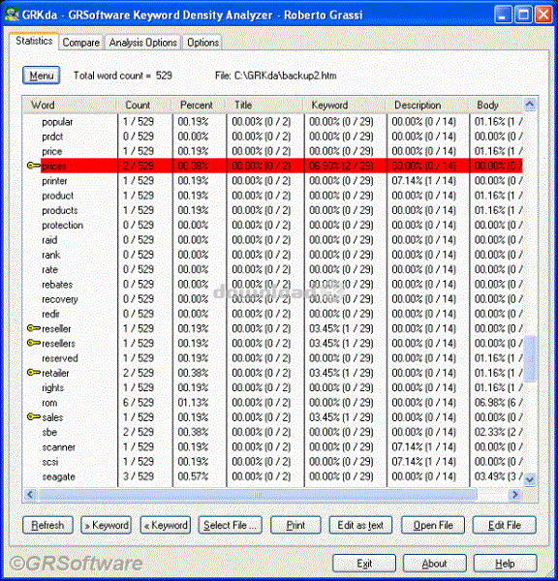Click the table's scroll down arrow

(530, 479)
